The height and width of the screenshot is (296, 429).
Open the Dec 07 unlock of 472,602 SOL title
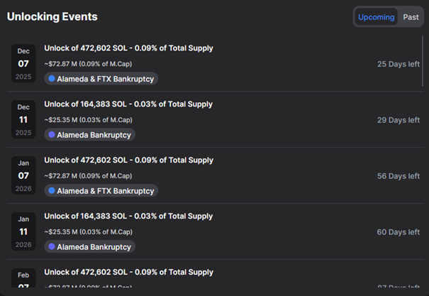point(128,48)
